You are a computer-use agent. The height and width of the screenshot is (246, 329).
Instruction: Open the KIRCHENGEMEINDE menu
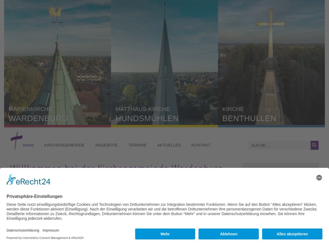point(64,145)
